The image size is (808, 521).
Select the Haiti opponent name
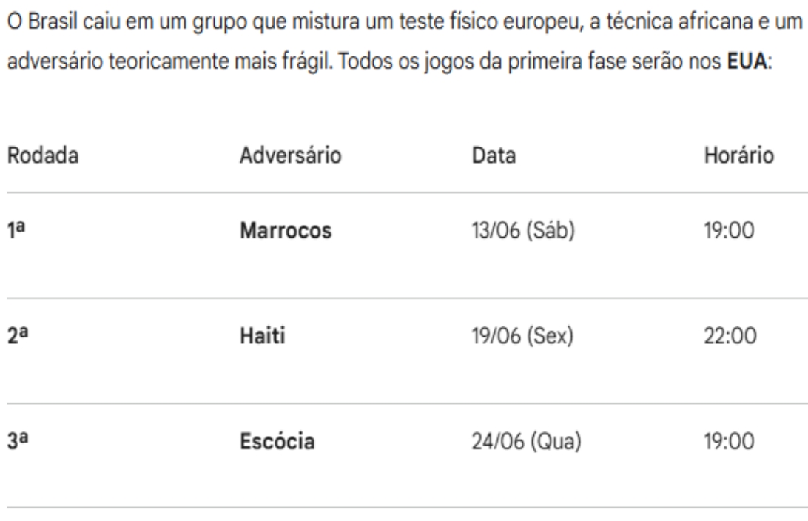tap(264, 337)
